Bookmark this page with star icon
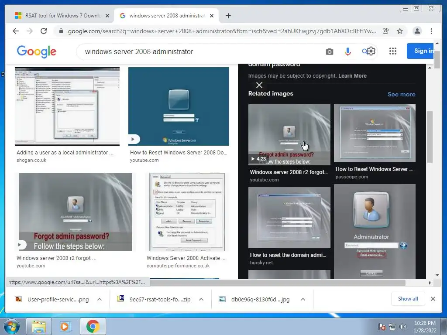 pos(400,31)
